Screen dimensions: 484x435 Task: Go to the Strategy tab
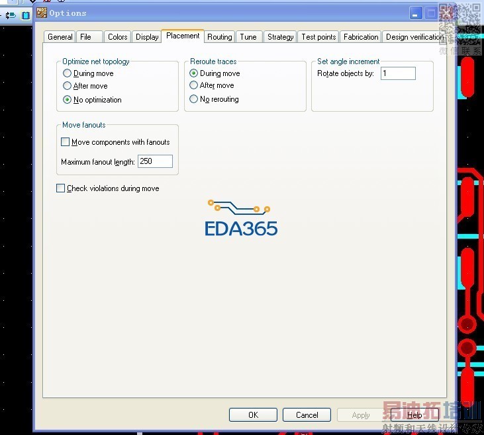[280, 37]
